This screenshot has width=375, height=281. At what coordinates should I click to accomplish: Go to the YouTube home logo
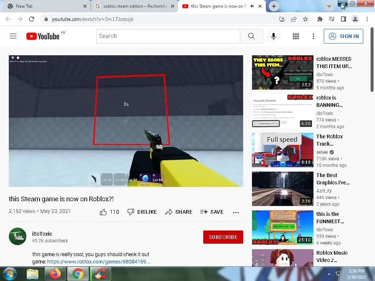point(43,36)
